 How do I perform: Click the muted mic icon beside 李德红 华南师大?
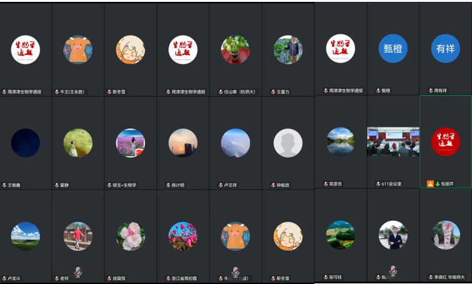click(431, 277)
